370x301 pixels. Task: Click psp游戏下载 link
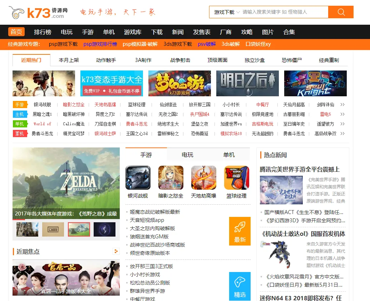point(63,44)
